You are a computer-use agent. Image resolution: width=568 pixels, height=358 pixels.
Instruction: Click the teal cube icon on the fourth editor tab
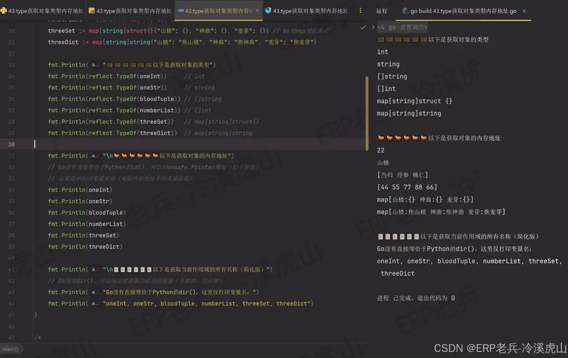(x=268, y=10)
